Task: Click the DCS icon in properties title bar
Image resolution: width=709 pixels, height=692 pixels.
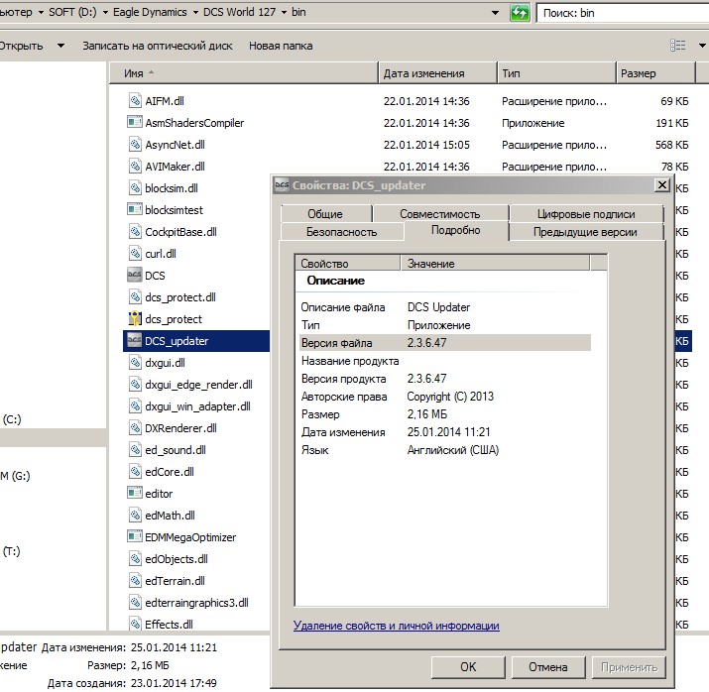Action: click(282, 184)
